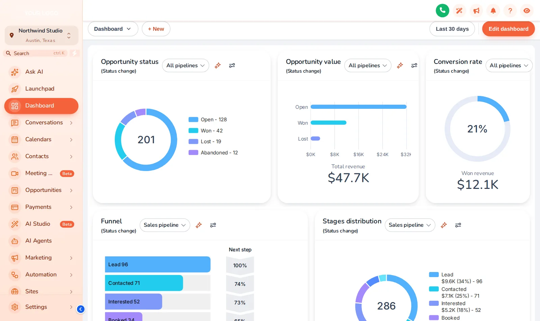Open the bell notifications icon
The height and width of the screenshot is (321, 540).
point(493,10)
